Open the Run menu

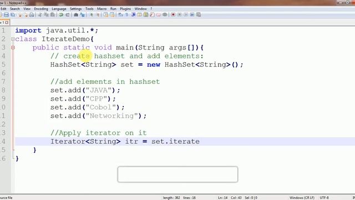pyautogui.click(x=113, y=9)
